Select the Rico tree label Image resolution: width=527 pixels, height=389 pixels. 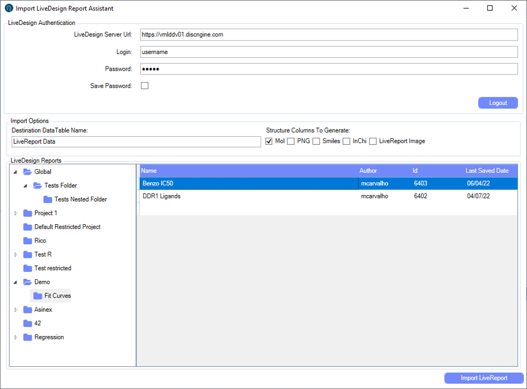(40, 241)
